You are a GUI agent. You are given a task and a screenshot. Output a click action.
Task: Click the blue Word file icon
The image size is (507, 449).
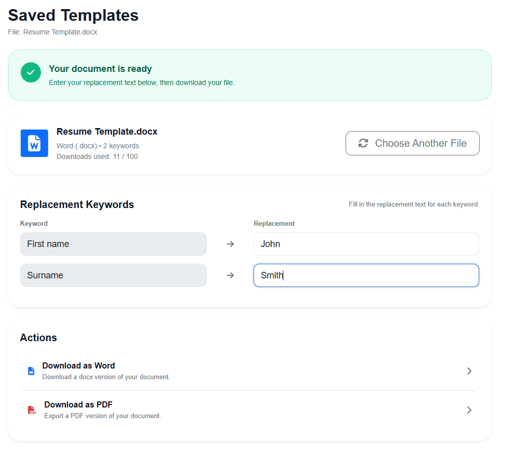pos(34,143)
